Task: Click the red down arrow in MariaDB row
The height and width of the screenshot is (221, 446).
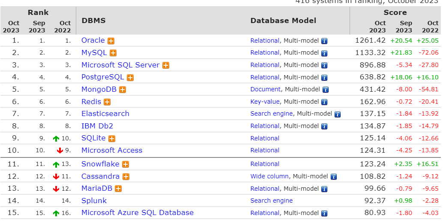Action: click(x=56, y=189)
